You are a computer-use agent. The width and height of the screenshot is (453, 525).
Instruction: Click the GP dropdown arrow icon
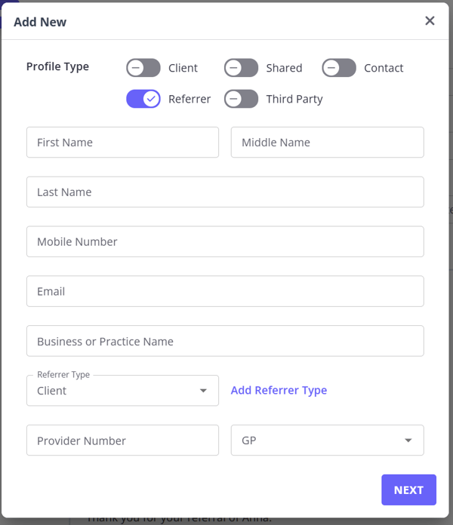pos(408,441)
